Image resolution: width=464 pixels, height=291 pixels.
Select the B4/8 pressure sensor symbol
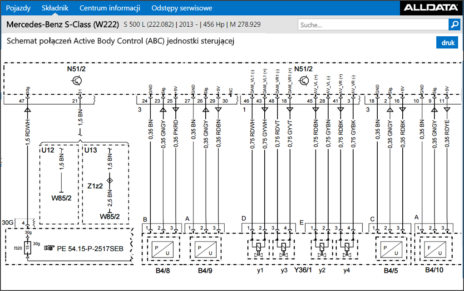pyautogui.click(x=163, y=249)
